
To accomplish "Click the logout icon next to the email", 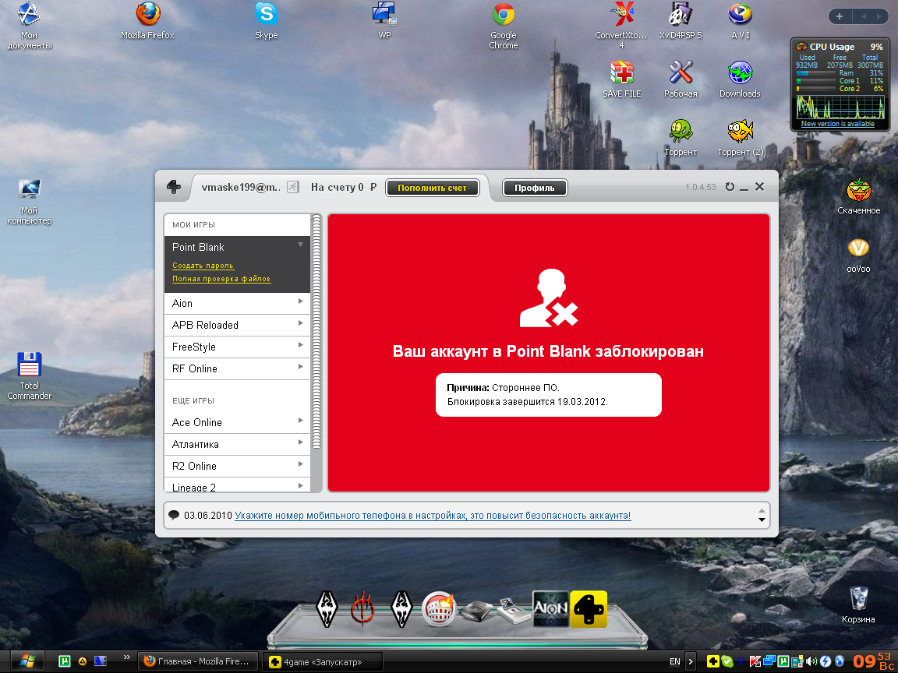I will [292, 187].
